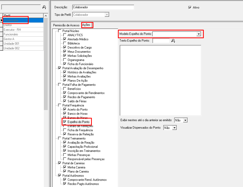The height and width of the screenshot is (187, 243).
Task: Click the Descrição text field
Action: click(x=103, y=7)
